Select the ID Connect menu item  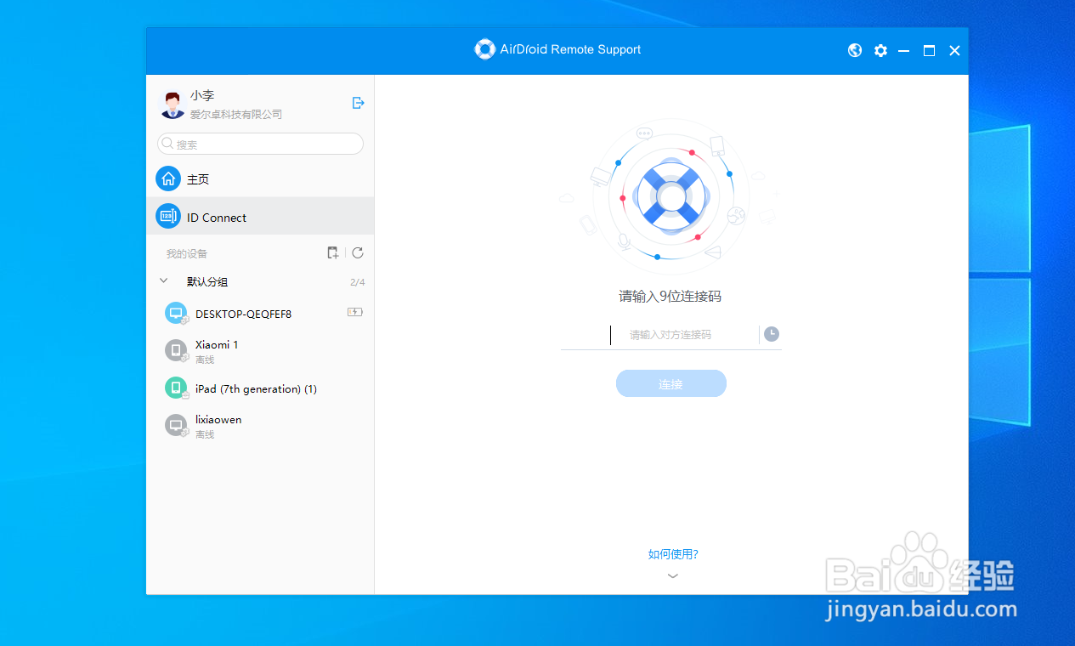tap(260, 217)
